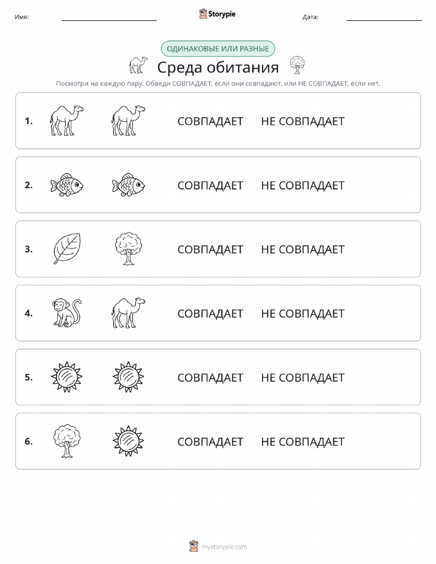Click the Имя name line field
Viewport: 436px width, 564px height.
[x=109, y=17]
